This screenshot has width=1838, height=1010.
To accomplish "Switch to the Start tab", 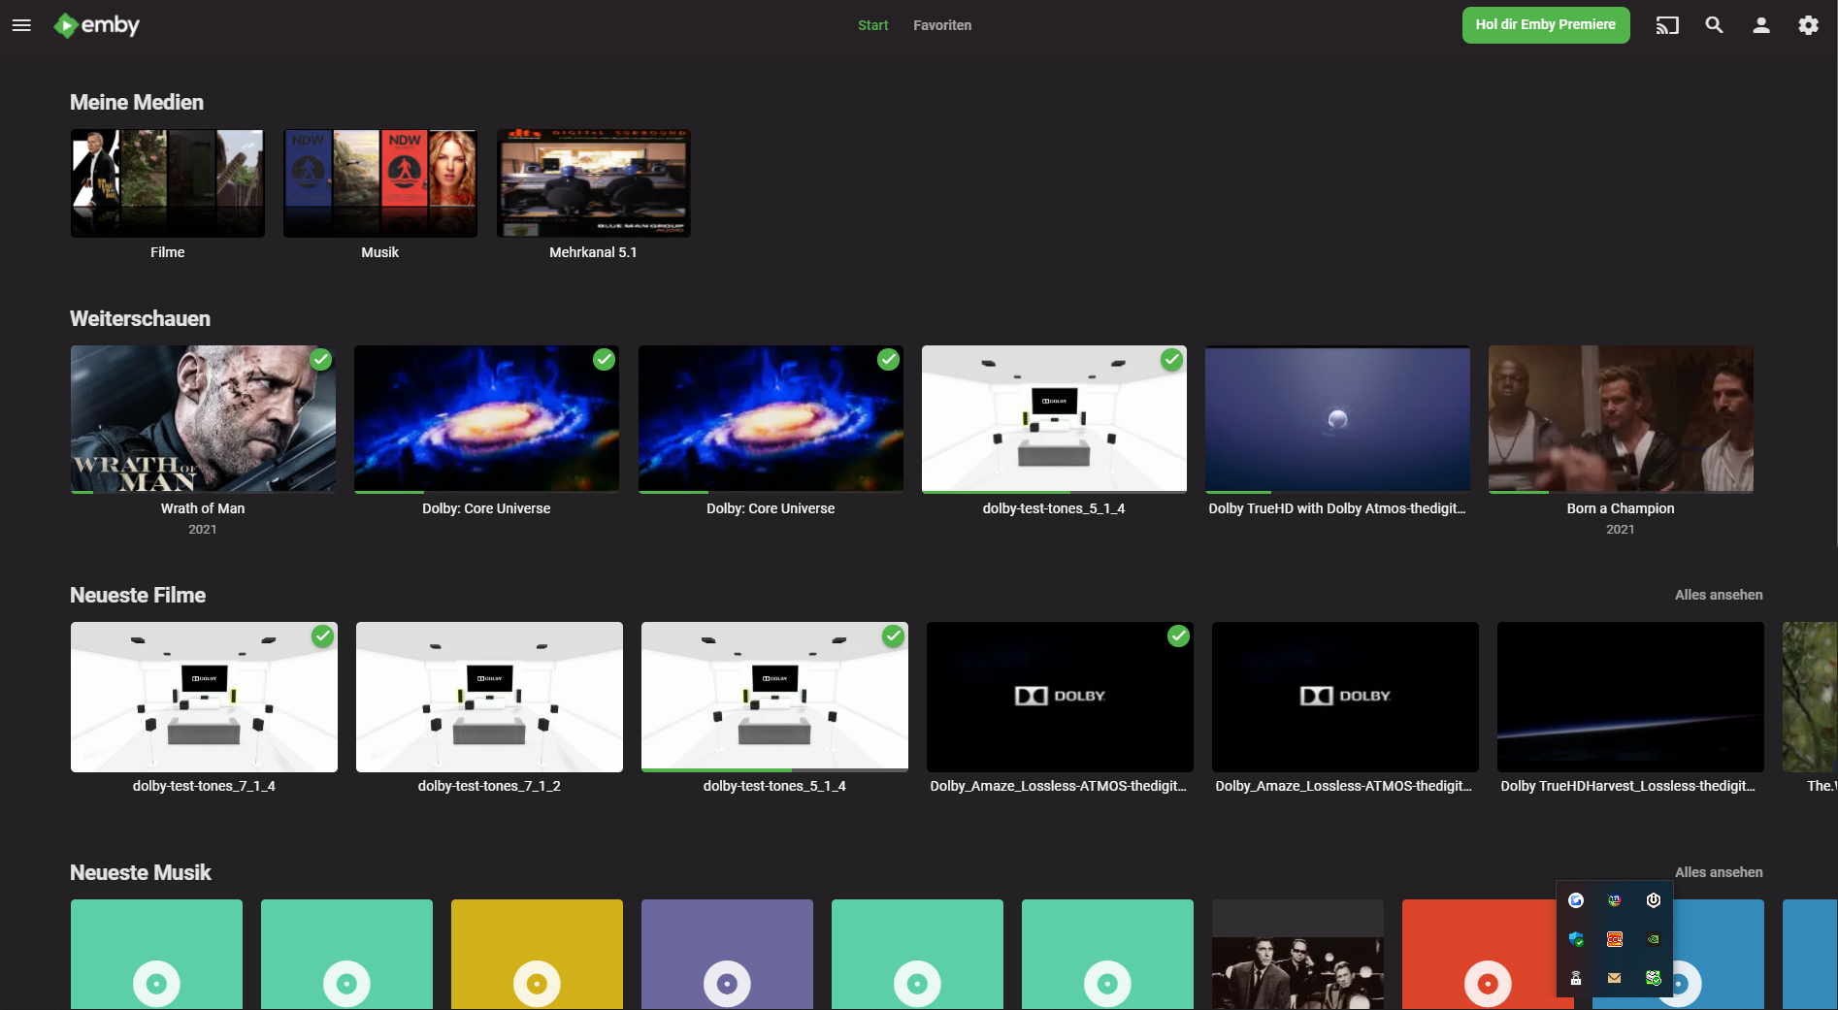I will coord(872,25).
